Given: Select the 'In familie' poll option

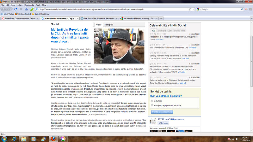Looking at the screenshot, I should (x=152, y=101).
